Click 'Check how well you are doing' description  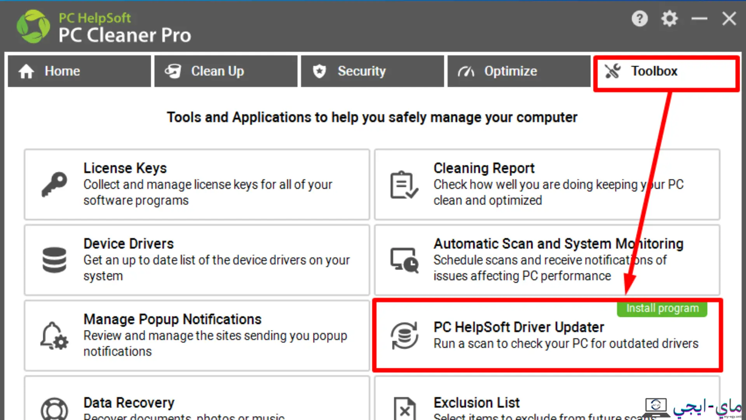(558, 192)
